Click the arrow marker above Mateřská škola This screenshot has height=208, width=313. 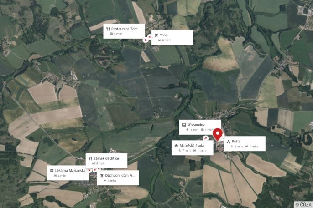[x=206, y=138]
